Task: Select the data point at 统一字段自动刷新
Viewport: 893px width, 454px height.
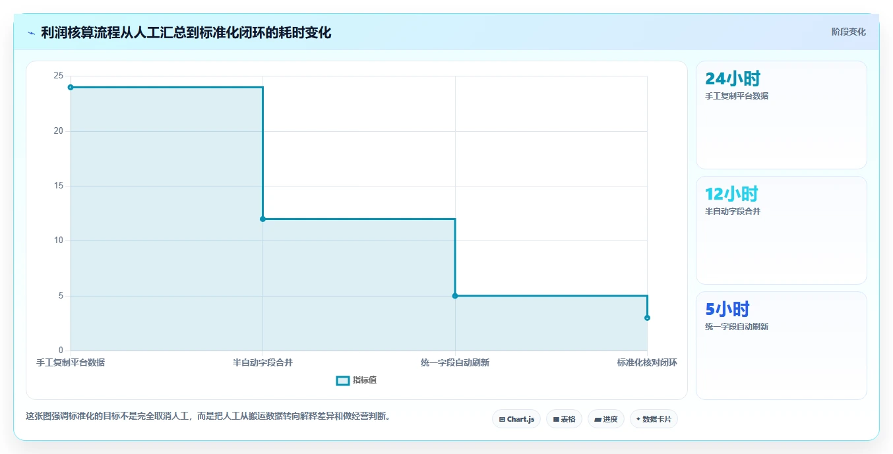Action: pyautogui.click(x=455, y=296)
